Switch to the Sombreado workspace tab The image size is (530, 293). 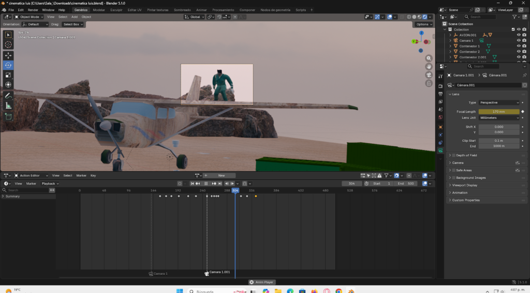point(182,10)
